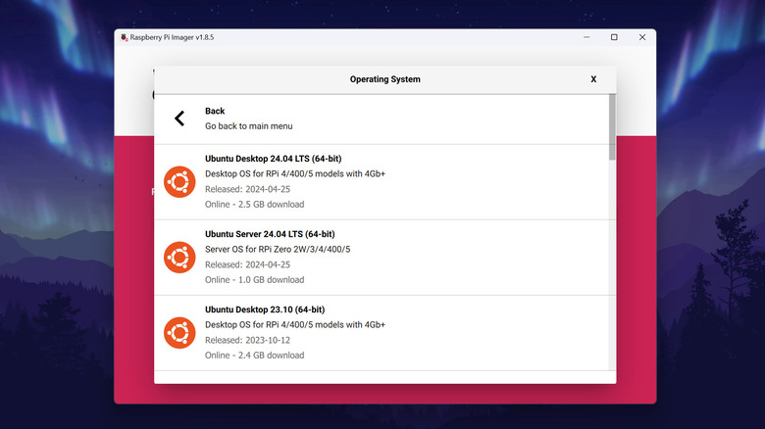Image resolution: width=765 pixels, height=429 pixels.
Task: Click the OS list scrollbar thumb
Action: [x=612, y=127]
